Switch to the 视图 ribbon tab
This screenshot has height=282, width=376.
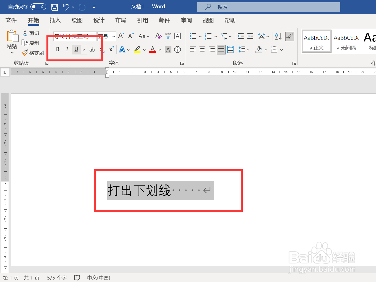point(208,20)
